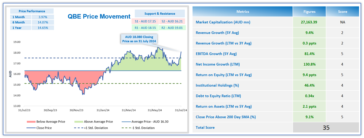Click the 'Close Price' legend entry
This screenshot has height=138, width=364.
[39, 128]
